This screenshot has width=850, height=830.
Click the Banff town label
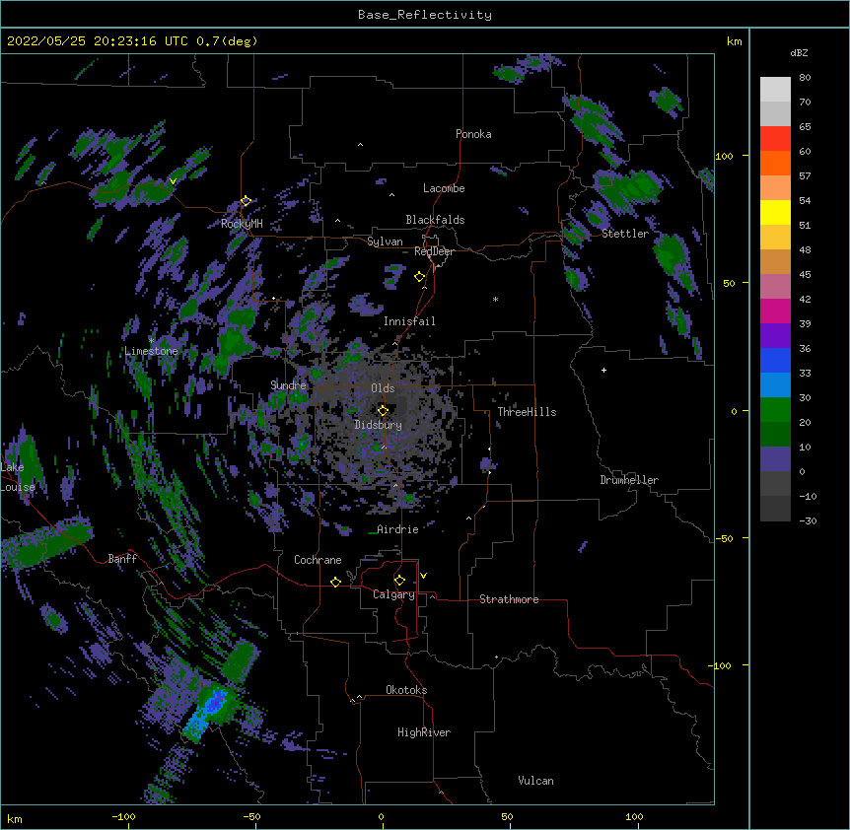point(122,559)
